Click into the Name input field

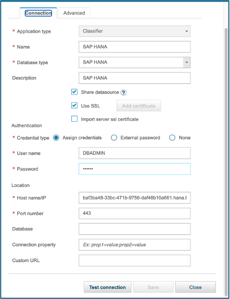[135, 47]
